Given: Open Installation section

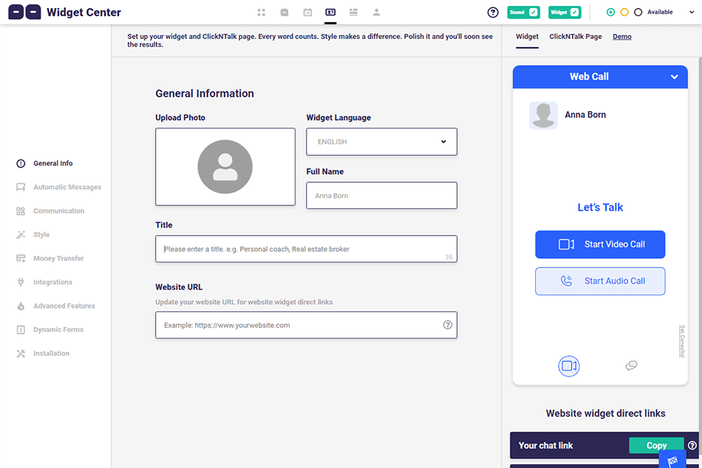Looking at the screenshot, I should tap(43, 353).
